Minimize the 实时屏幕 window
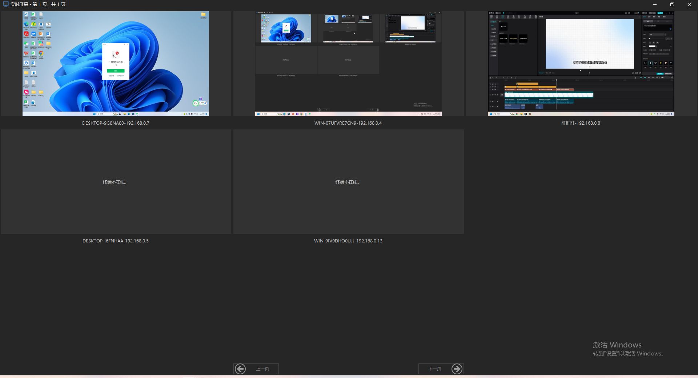Viewport: 698px width, 378px height. point(655,4)
